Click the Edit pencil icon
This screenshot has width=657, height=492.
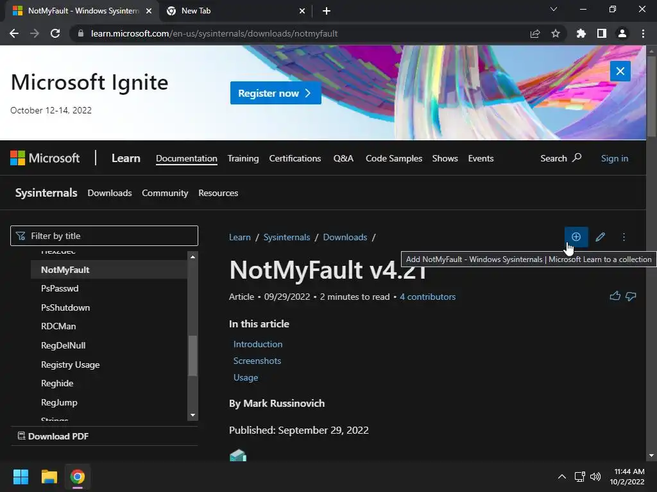pyautogui.click(x=600, y=237)
